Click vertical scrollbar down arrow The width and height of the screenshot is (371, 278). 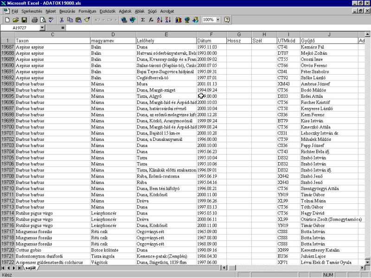[367, 262]
